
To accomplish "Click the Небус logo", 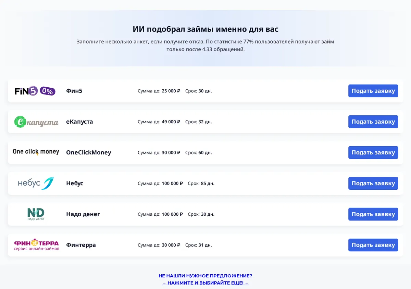I will (x=36, y=183).
